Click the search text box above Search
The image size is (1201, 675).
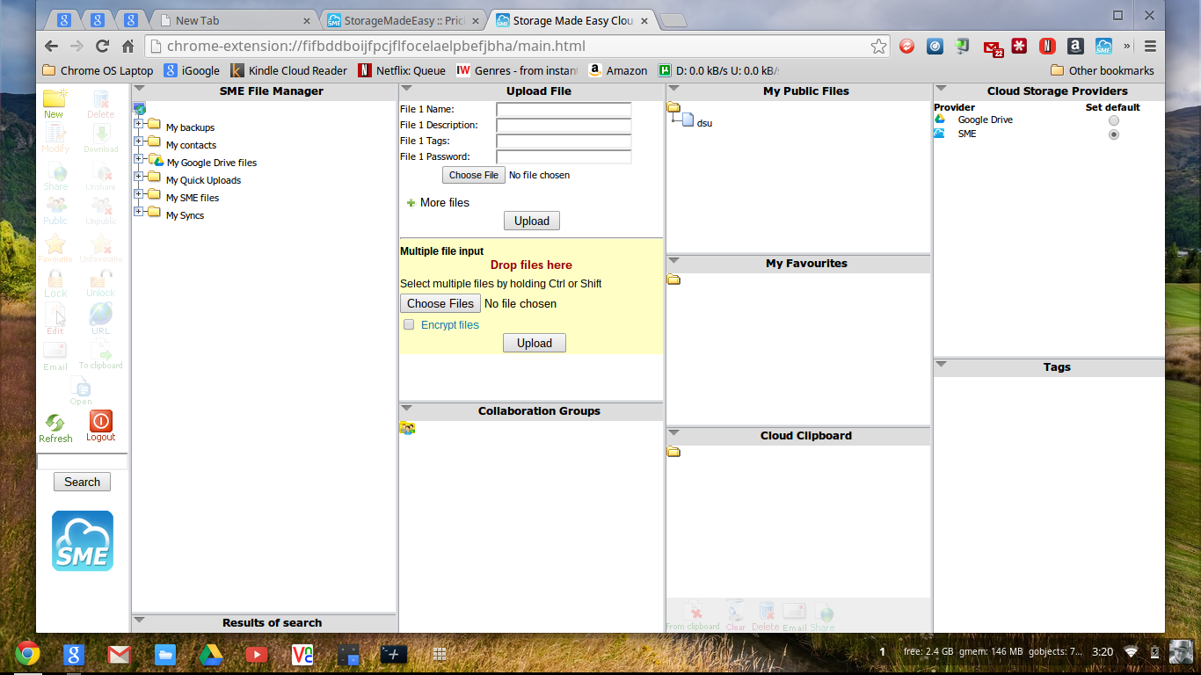pyautogui.click(x=82, y=461)
